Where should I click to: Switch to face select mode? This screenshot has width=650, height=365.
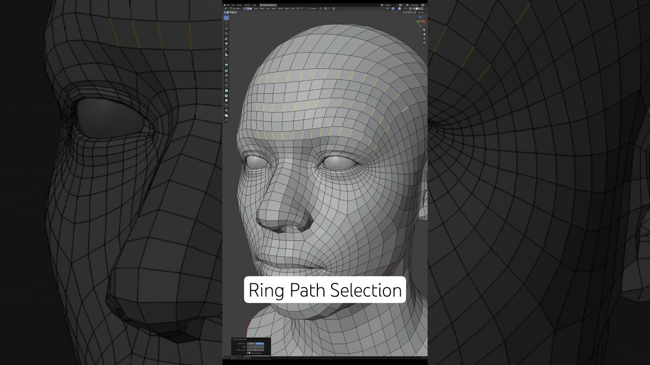(x=250, y=9)
